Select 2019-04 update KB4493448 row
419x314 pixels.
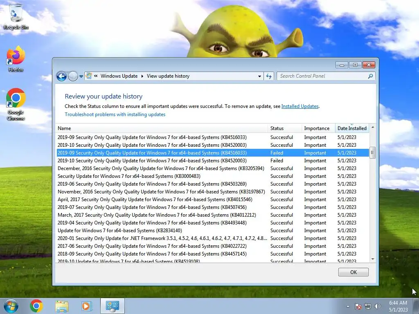212,222
